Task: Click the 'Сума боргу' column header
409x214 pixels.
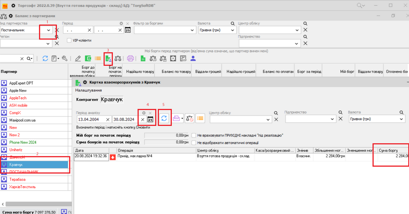Action: 393,150
